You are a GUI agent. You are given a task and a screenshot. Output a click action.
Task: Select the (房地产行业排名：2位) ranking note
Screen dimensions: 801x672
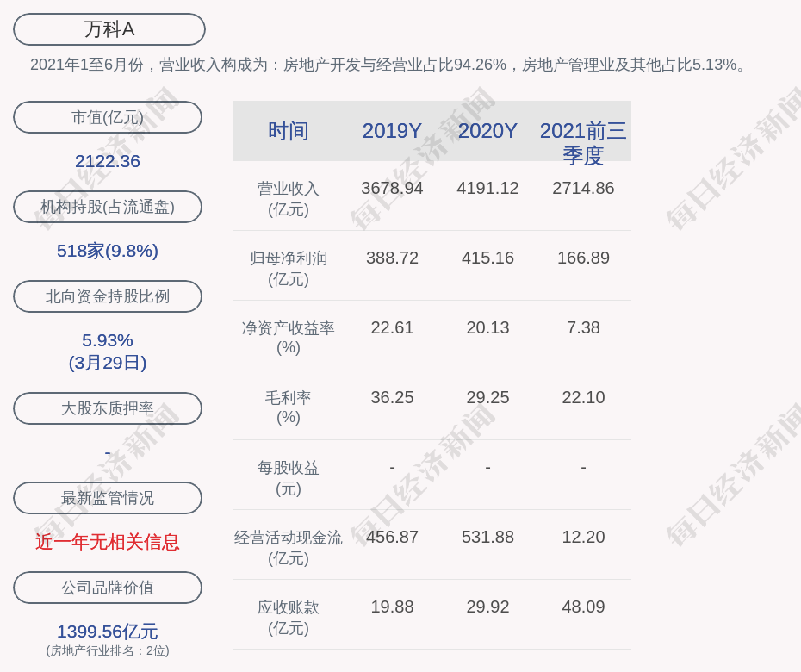pos(108,651)
